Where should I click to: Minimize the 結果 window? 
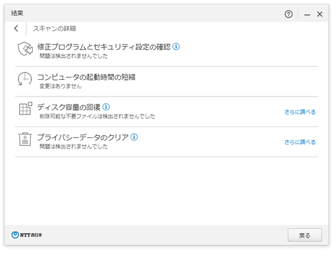307,15
